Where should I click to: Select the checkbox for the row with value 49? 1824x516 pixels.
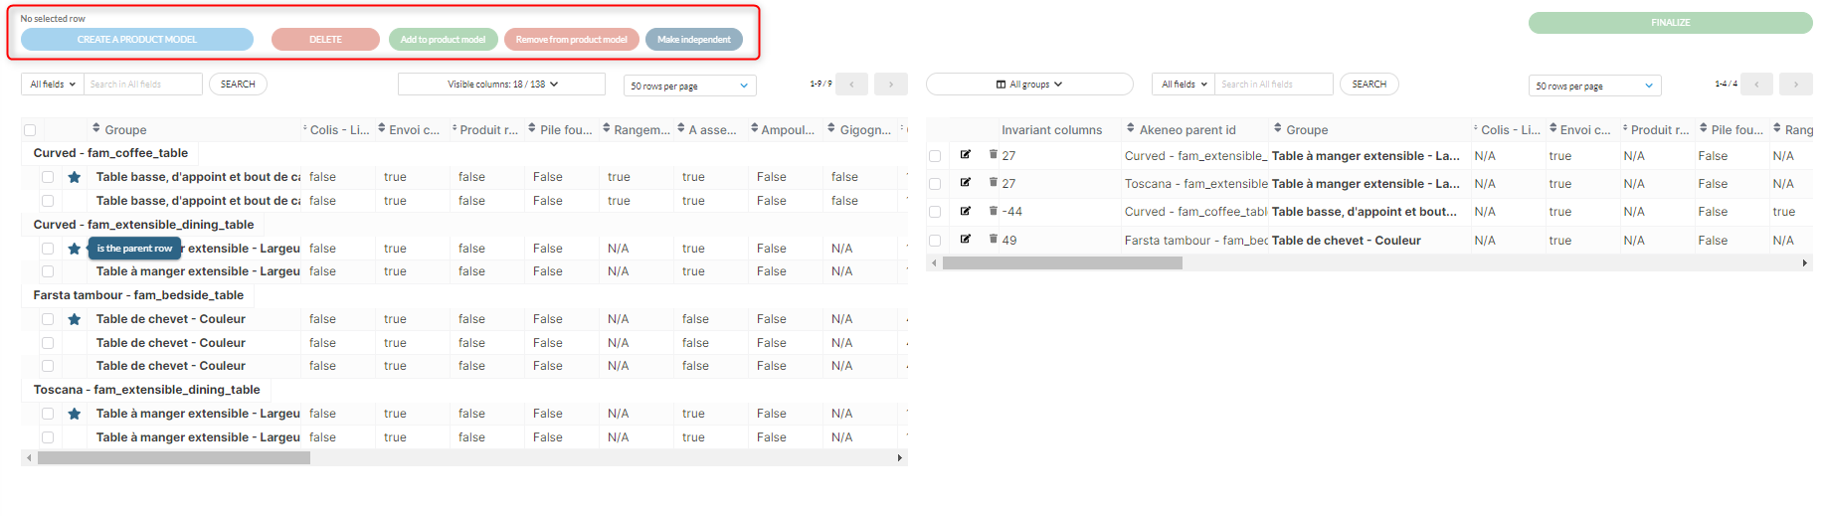[935, 241]
